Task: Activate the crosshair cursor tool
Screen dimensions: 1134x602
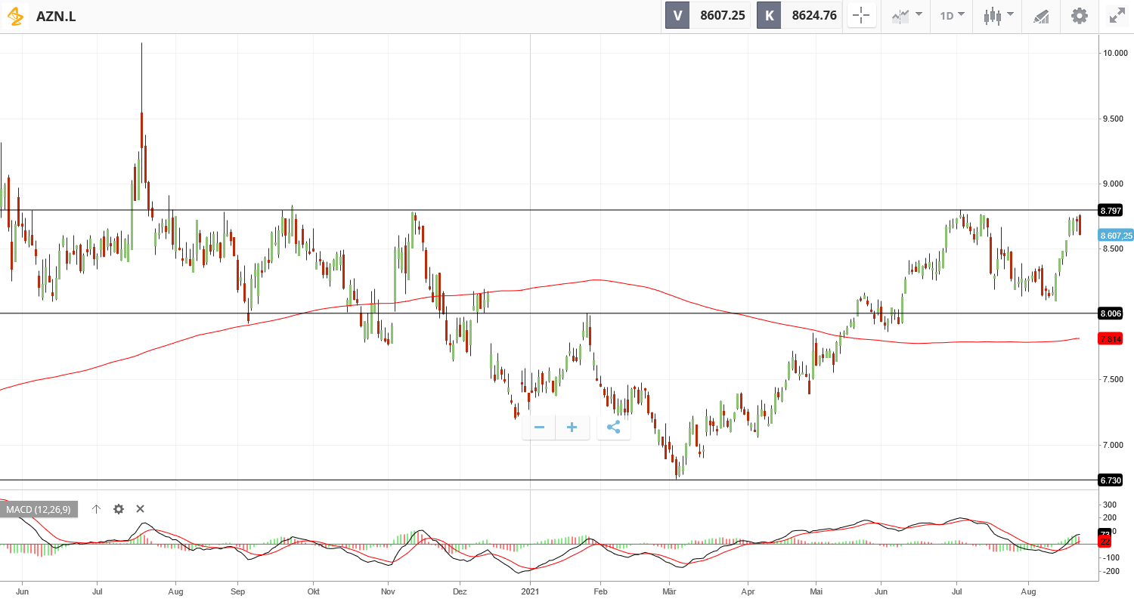Action: 862,15
